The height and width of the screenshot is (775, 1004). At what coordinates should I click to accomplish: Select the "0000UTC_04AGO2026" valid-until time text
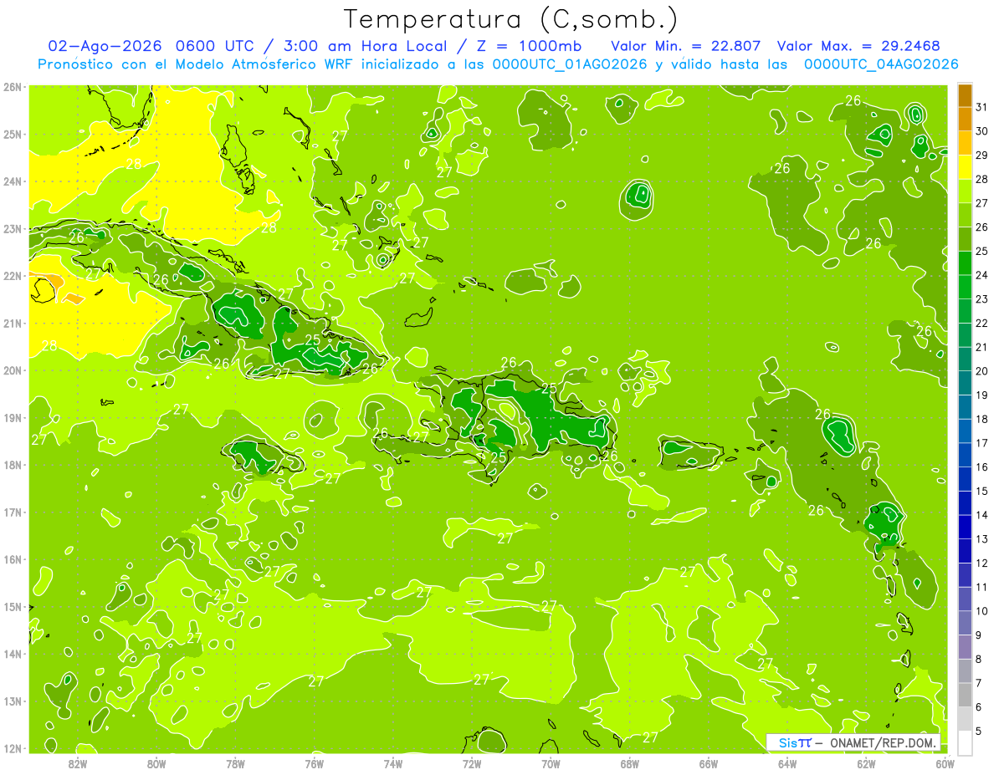coord(881,64)
